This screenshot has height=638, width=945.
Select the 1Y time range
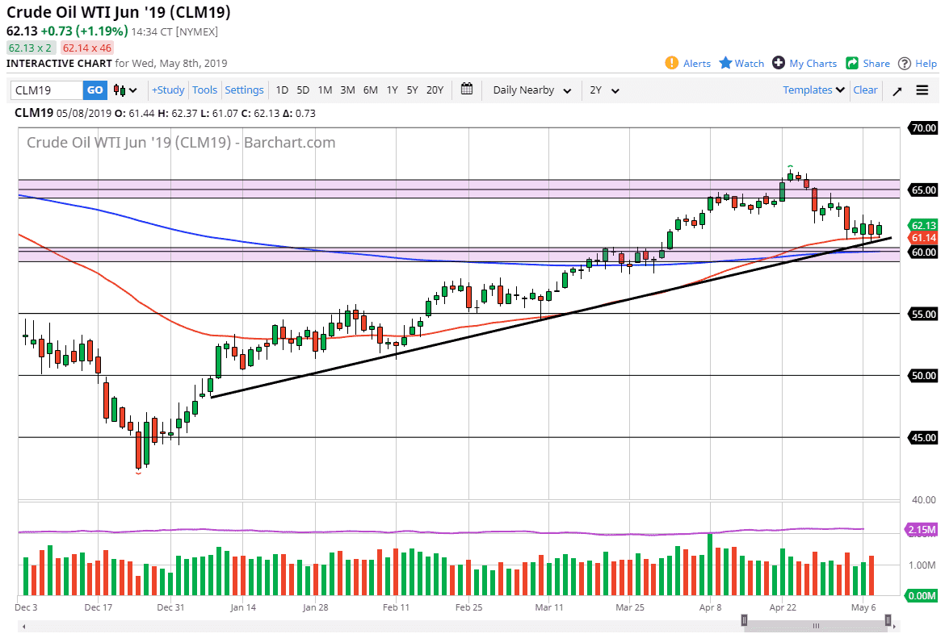click(392, 90)
